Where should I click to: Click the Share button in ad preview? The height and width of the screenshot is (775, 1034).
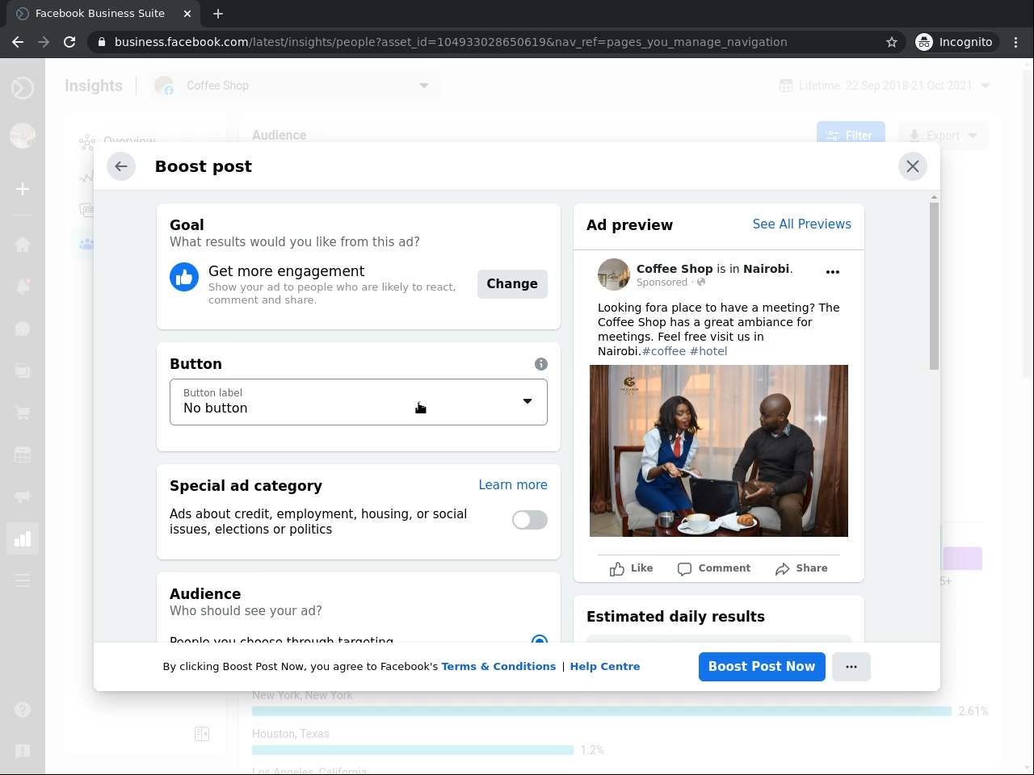tap(801, 568)
